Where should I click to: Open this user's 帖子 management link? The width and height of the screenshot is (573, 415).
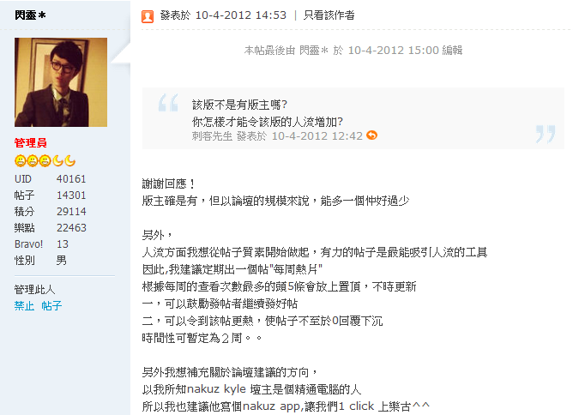[x=51, y=306]
